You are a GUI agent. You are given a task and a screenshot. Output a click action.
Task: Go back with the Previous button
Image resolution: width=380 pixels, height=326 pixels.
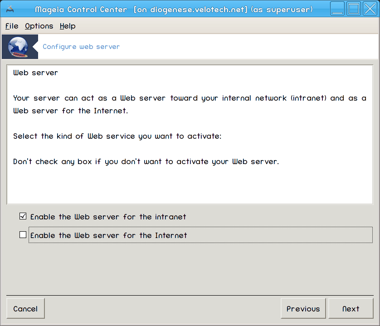tap(303, 309)
